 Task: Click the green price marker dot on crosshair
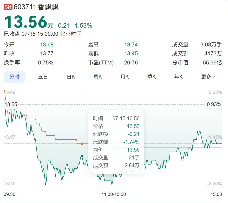click(x=82, y=156)
